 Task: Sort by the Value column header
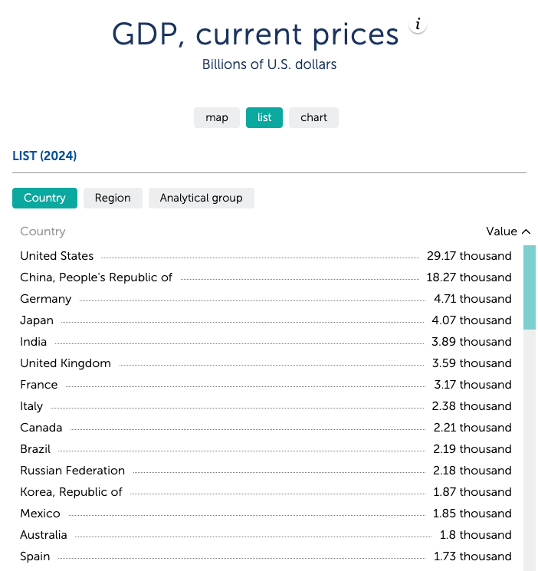(x=508, y=231)
